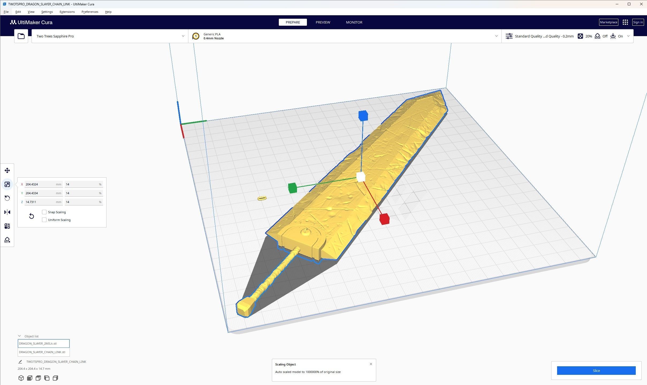This screenshot has height=385, width=647.
Task: Click the green Y-axis scale handle
Action: (x=292, y=188)
